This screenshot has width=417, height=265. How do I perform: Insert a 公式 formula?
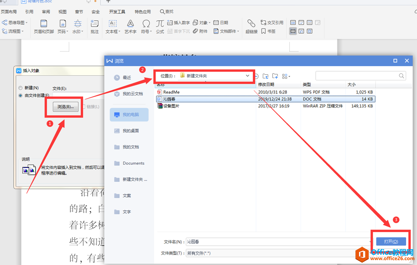(160, 26)
